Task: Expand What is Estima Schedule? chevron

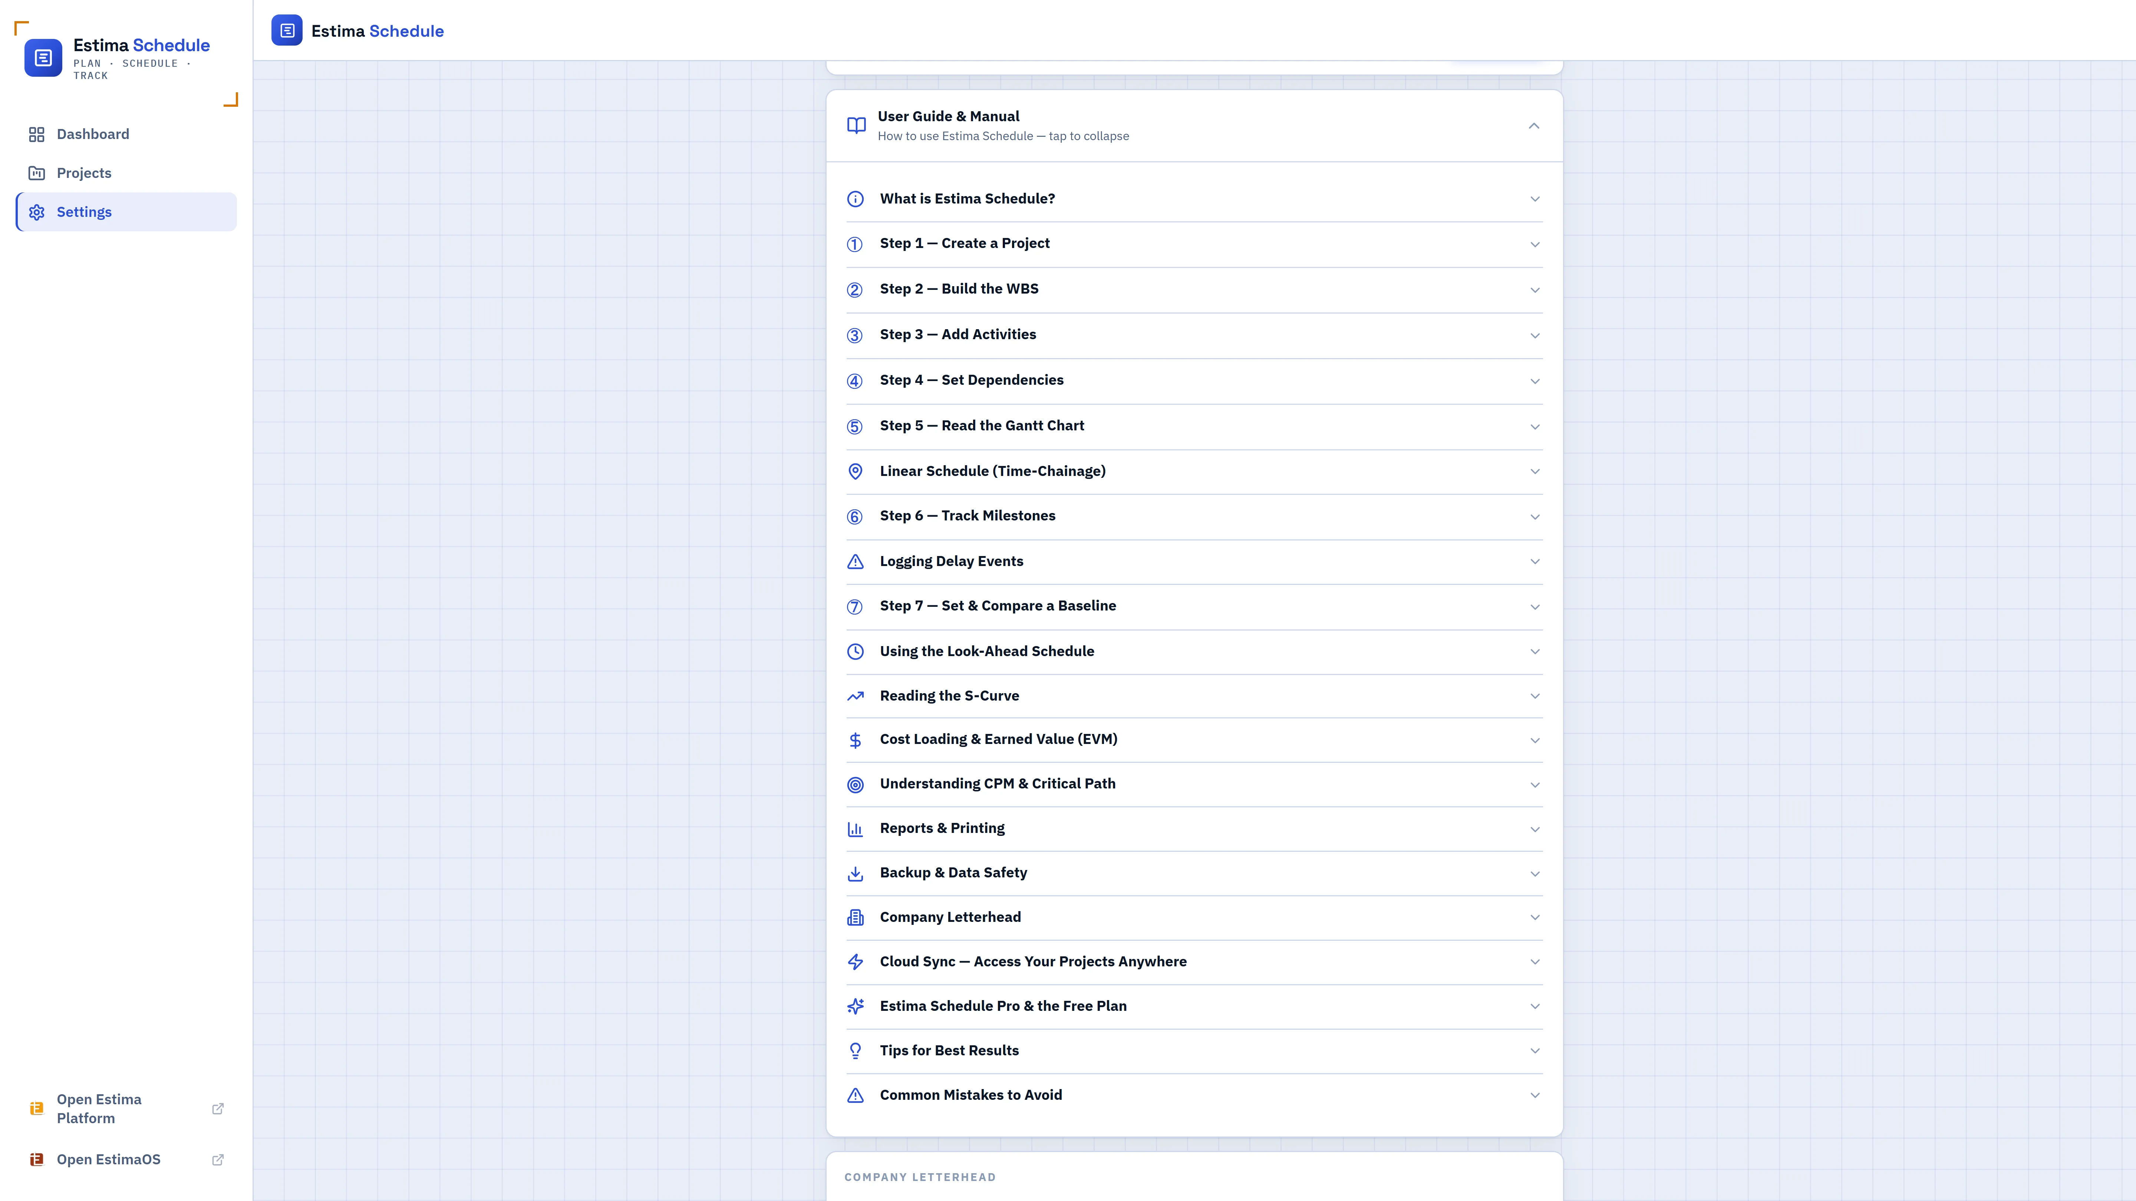Action: pyautogui.click(x=1535, y=199)
